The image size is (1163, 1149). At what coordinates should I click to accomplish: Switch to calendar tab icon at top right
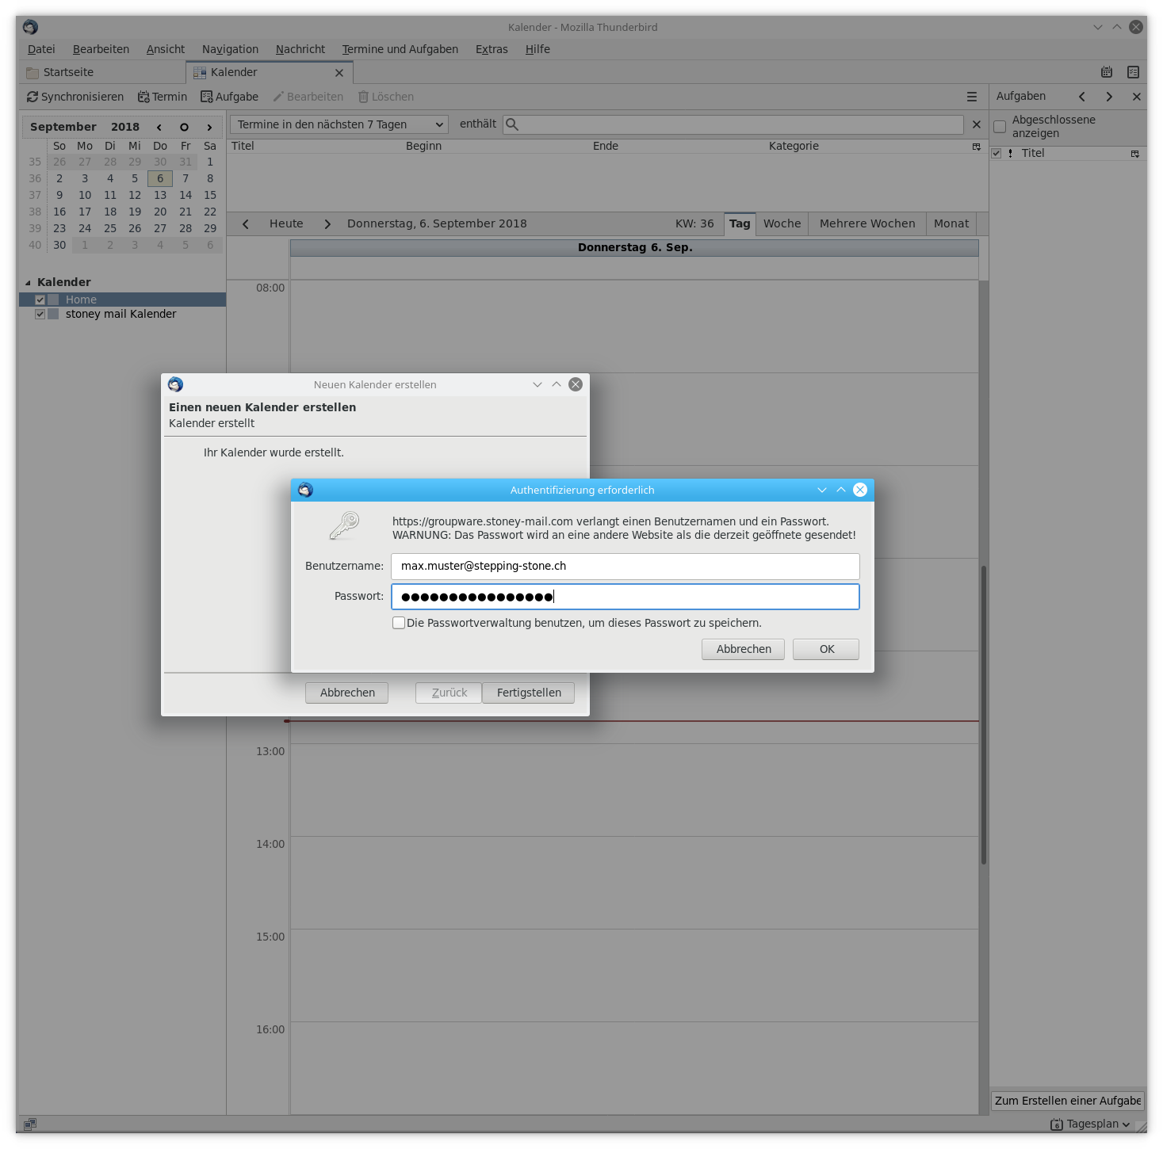[x=1107, y=72]
